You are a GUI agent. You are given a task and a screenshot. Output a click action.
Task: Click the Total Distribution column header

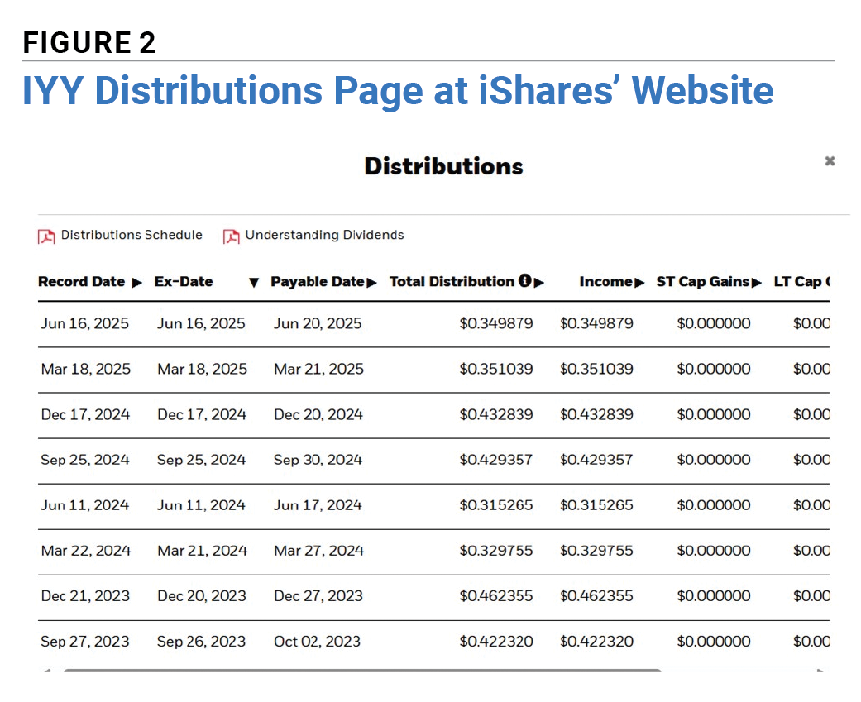click(452, 282)
